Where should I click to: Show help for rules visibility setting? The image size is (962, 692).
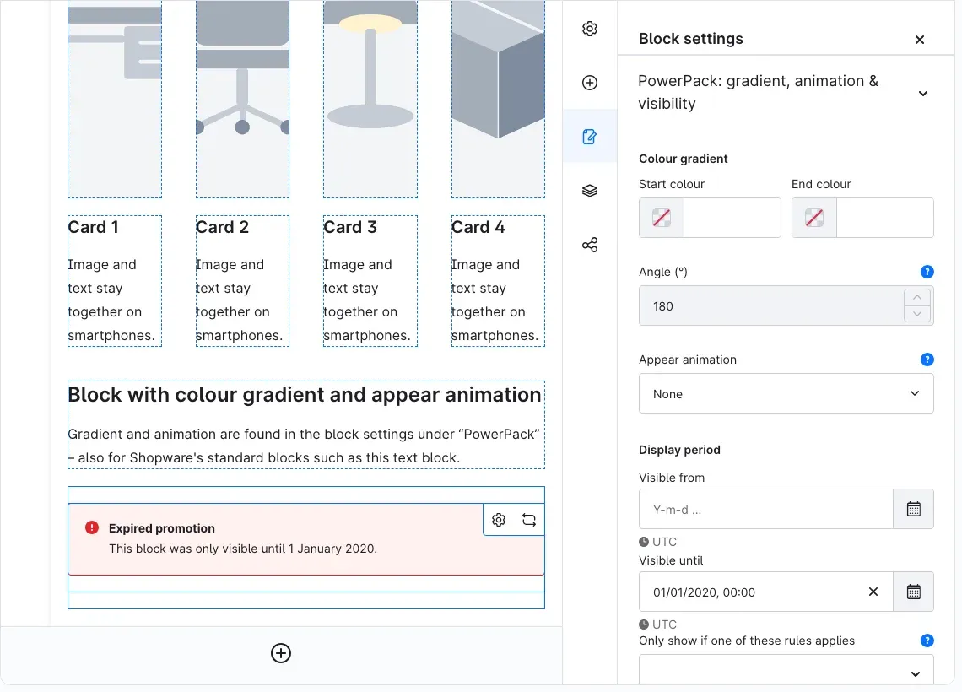927,641
